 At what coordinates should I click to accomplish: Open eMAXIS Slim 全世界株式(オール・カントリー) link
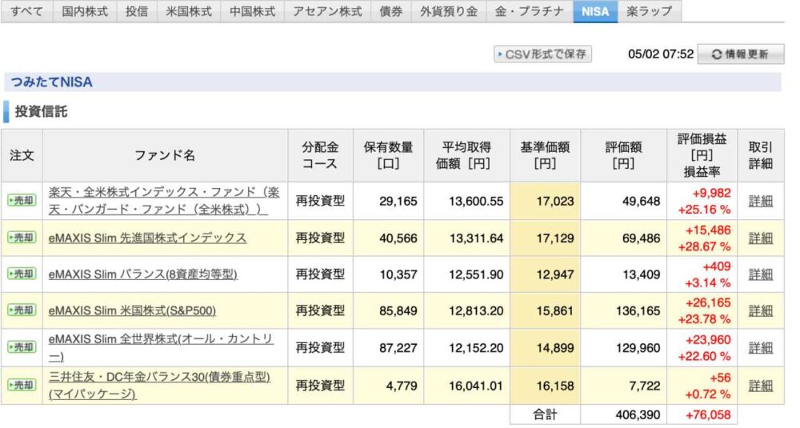[162, 347]
